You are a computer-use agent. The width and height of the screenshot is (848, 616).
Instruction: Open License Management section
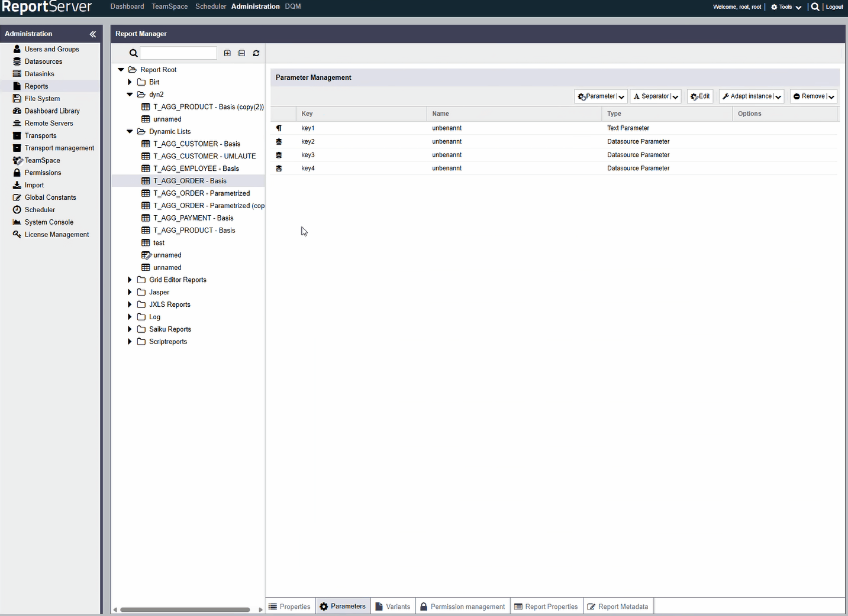[x=56, y=235]
